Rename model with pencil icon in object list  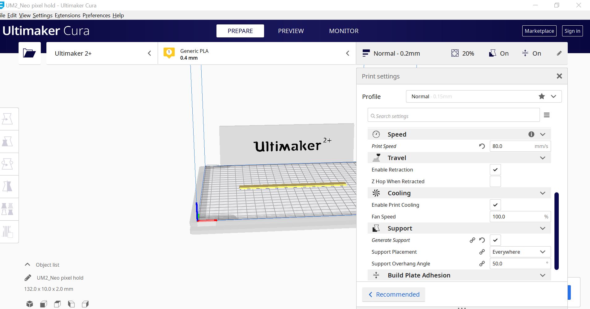point(28,278)
